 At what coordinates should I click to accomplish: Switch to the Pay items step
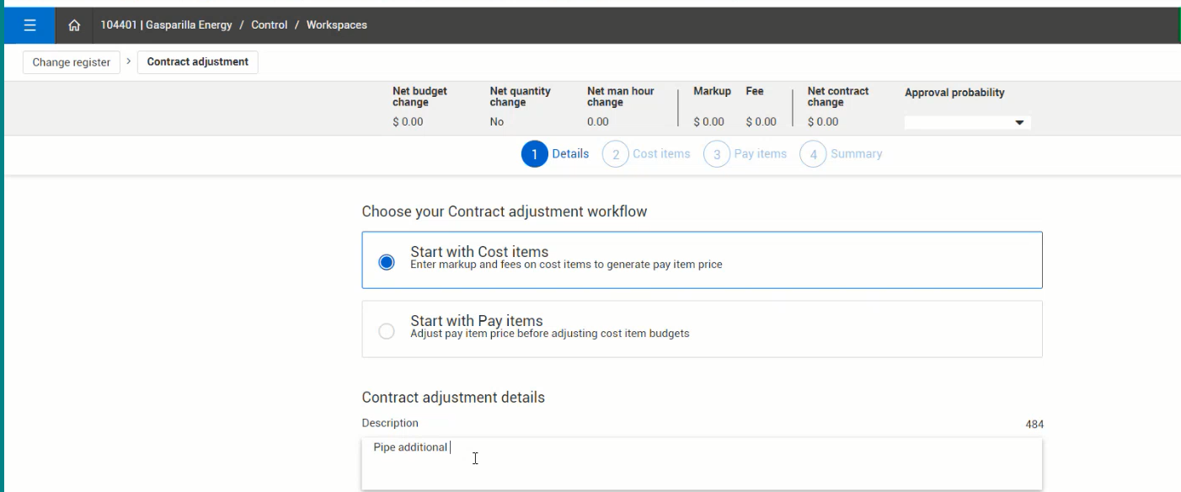[760, 154]
